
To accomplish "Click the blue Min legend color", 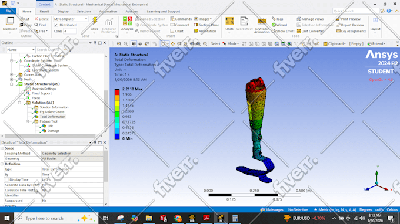I will pos(117,136).
